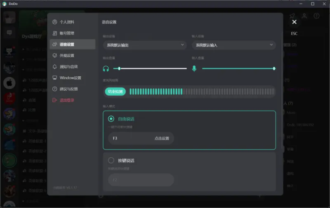Select the cat avatar server in server bar
Screen dimensions: 330x208
click(9, 52)
